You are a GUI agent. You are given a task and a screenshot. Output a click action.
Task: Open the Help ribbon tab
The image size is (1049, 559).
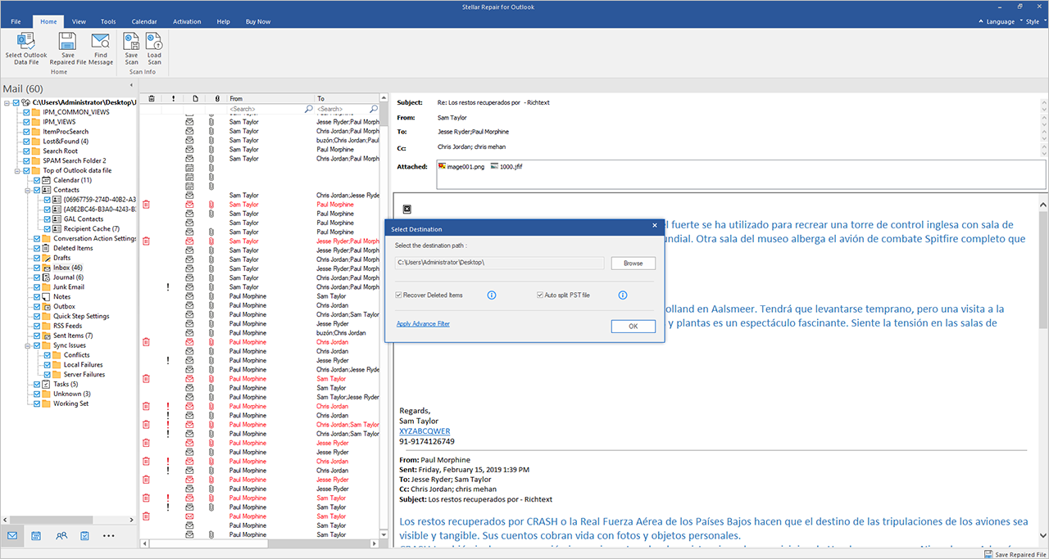(223, 22)
